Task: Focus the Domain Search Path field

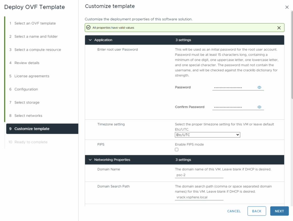Action: coord(199,197)
